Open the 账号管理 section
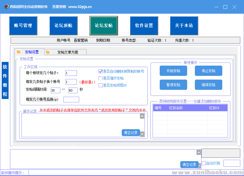Viewport: 244px width, 176px height. 23,26
